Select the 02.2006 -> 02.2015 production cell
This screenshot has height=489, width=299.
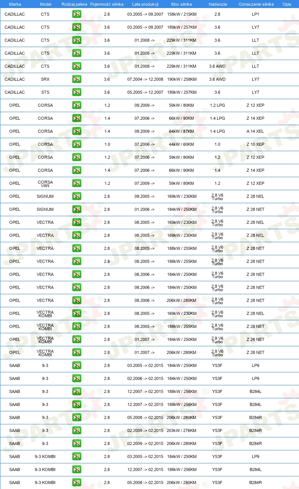pyautogui.click(x=145, y=378)
